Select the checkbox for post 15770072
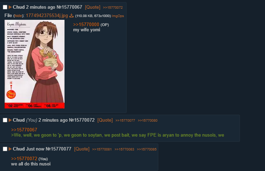 tap(5, 120)
